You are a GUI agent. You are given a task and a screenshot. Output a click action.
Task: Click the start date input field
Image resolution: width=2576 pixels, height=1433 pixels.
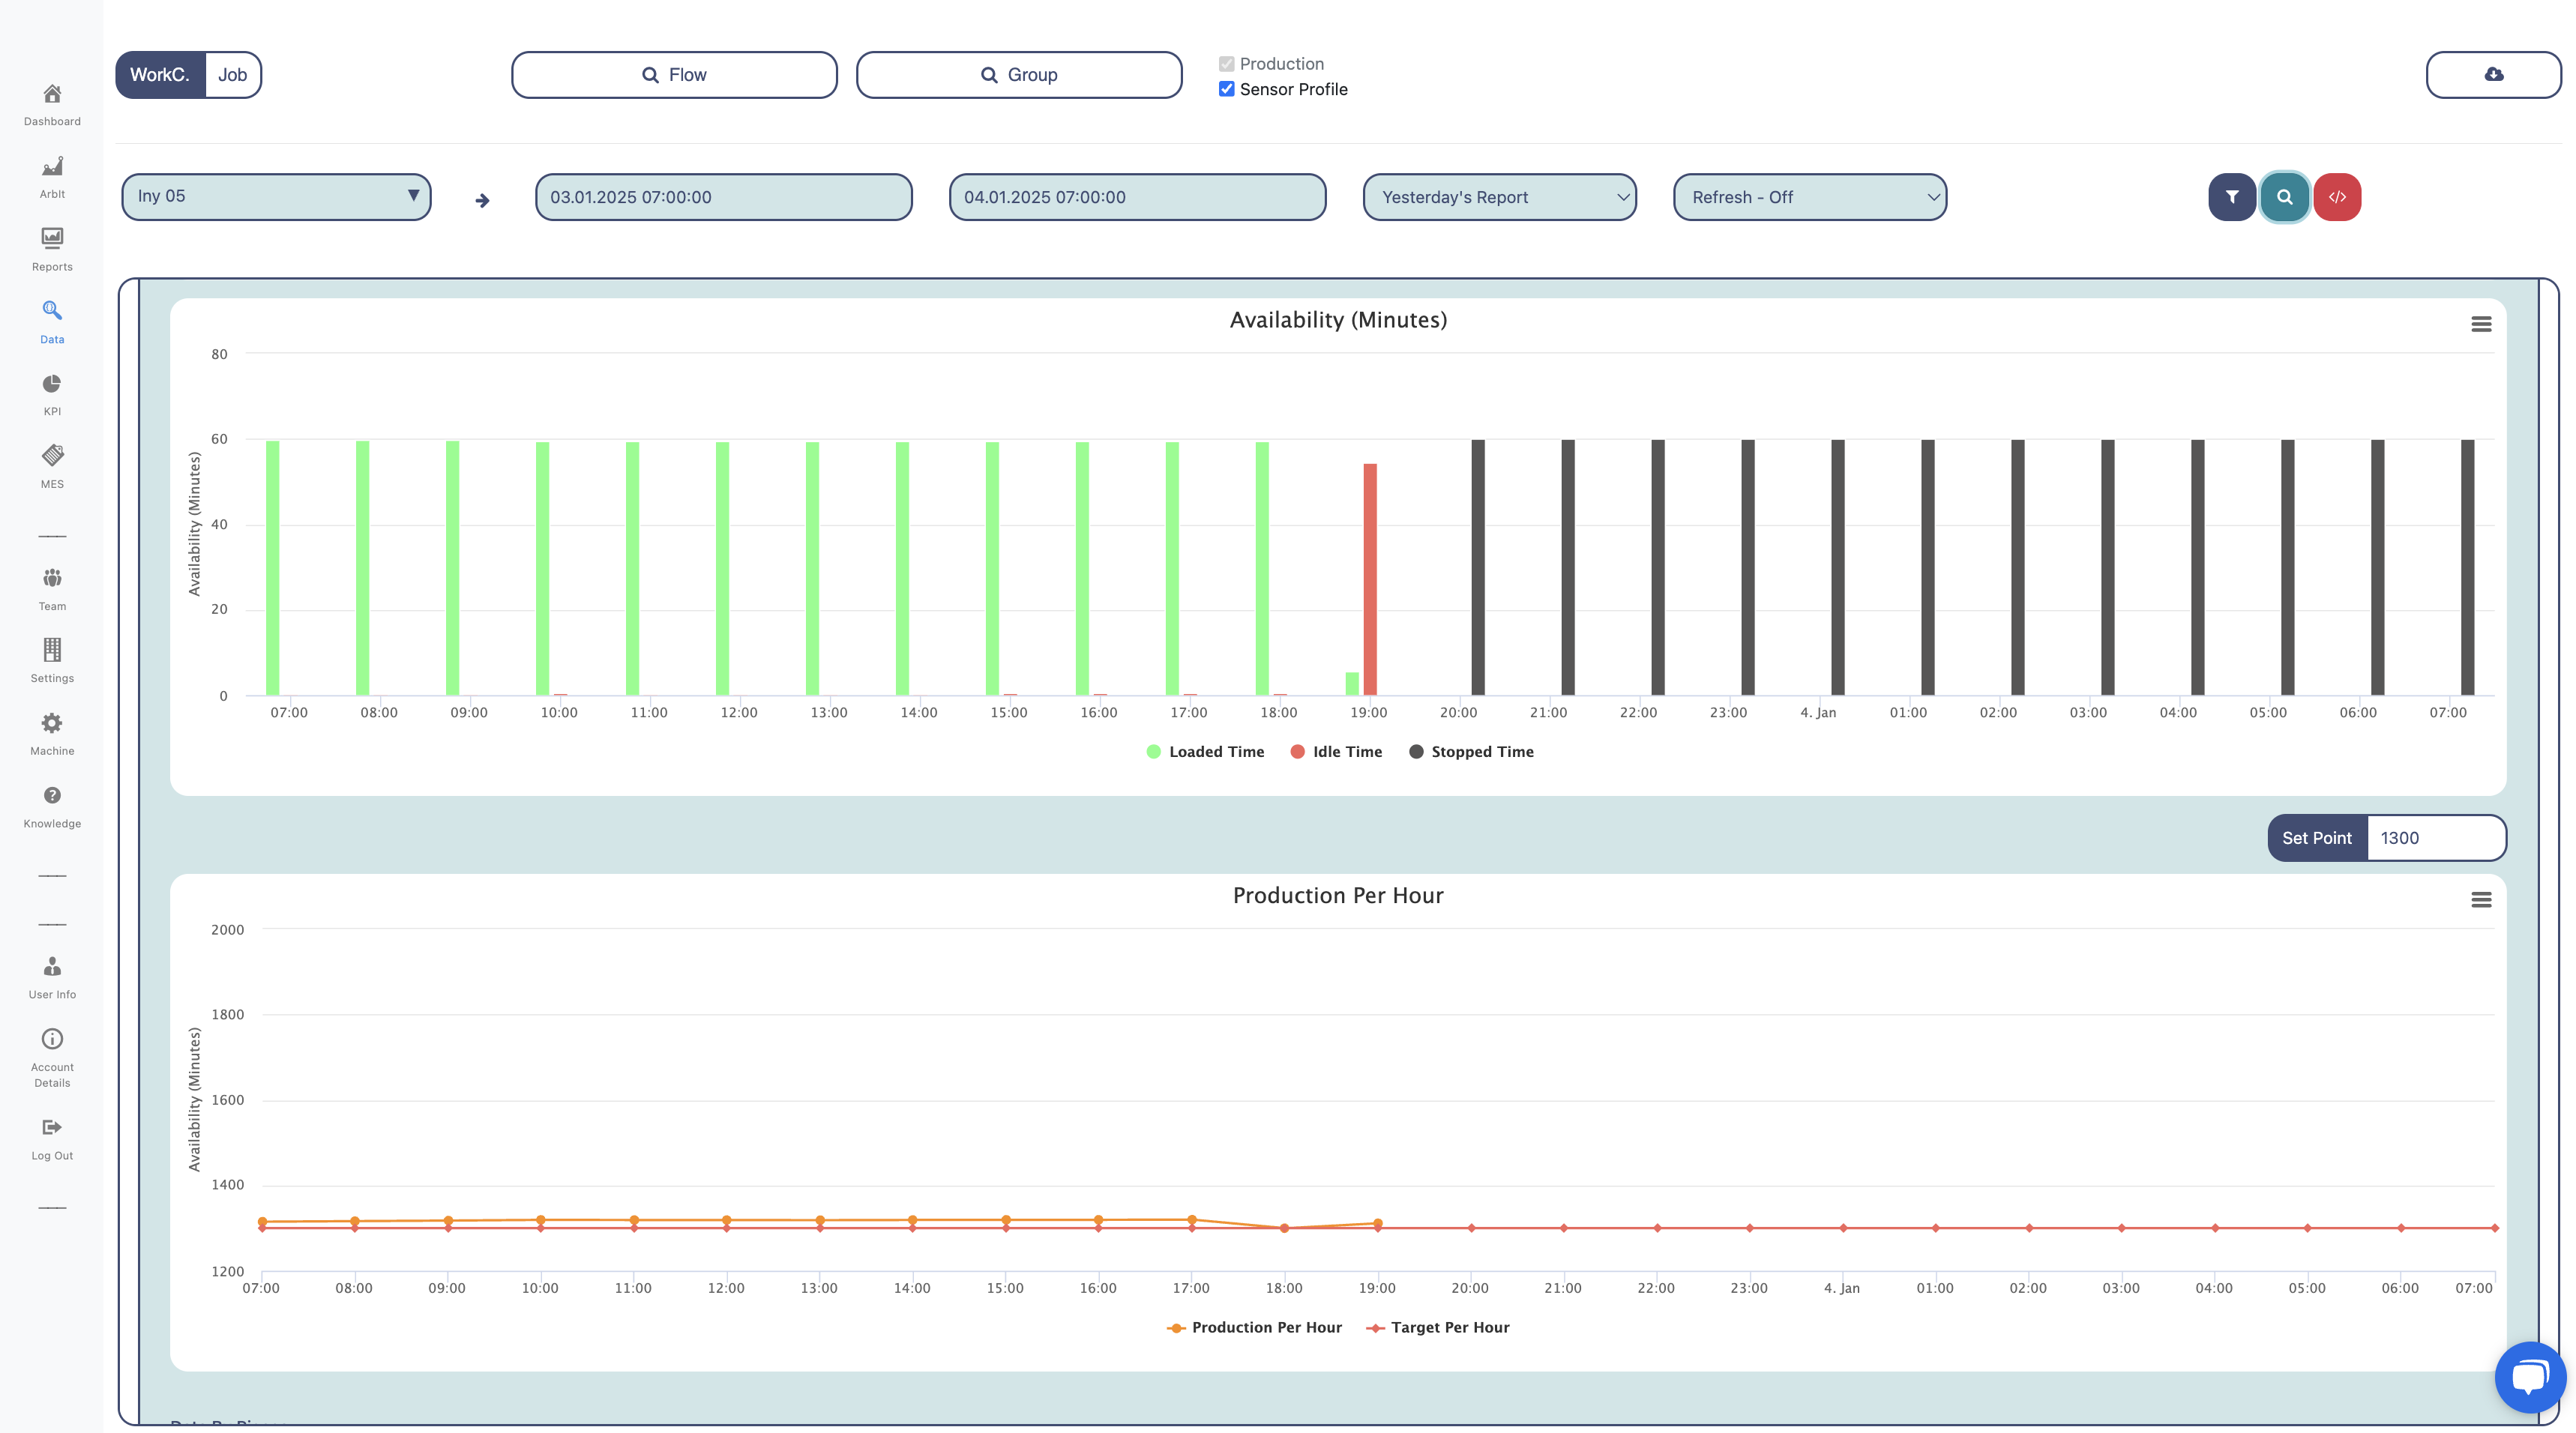coord(723,196)
